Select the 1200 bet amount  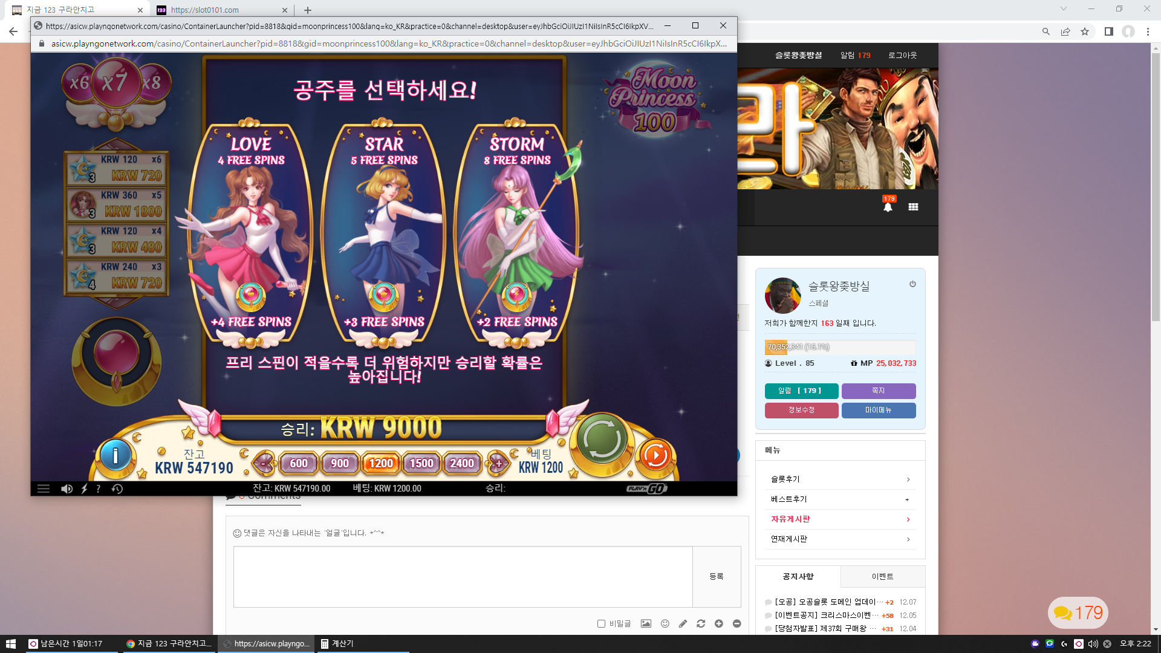click(x=381, y=463)
